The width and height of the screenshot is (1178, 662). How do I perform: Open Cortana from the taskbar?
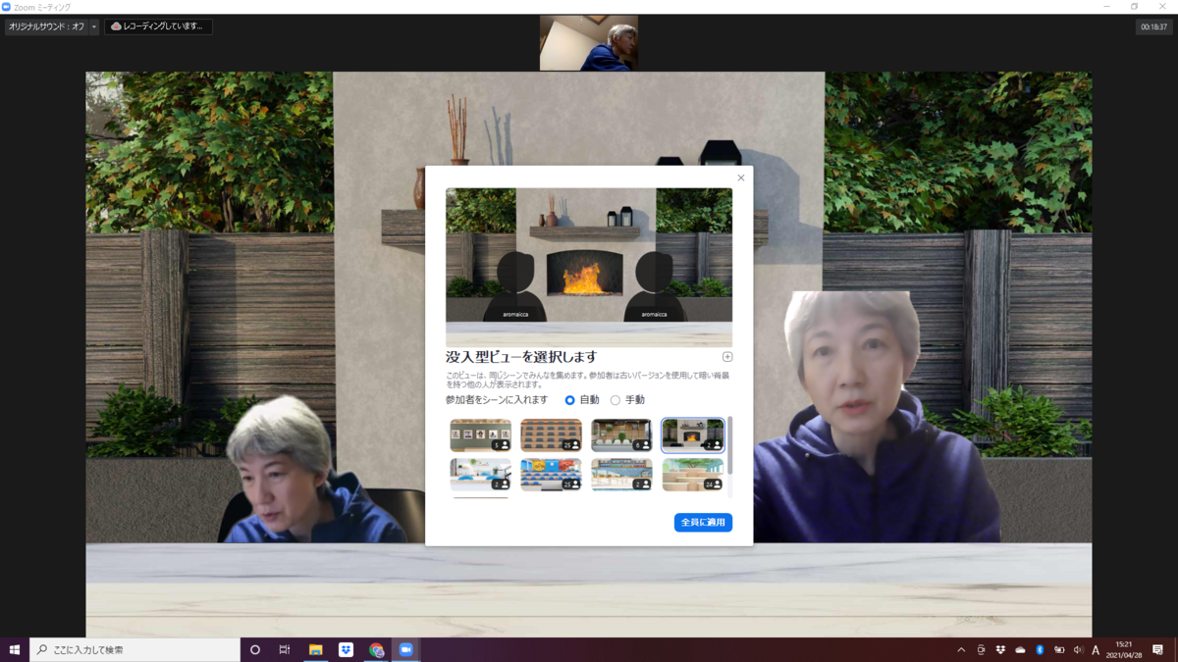click(255, 649)
